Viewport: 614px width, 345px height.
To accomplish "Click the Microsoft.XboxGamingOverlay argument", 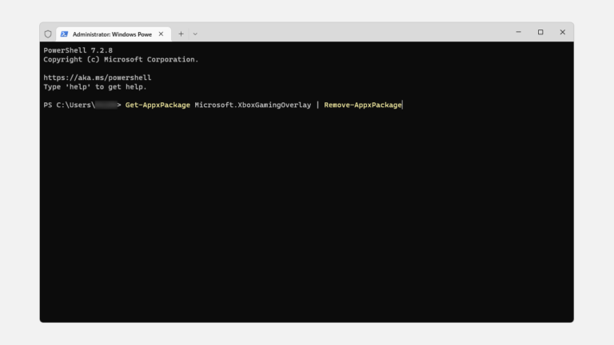I will click(x=253, y=105).
